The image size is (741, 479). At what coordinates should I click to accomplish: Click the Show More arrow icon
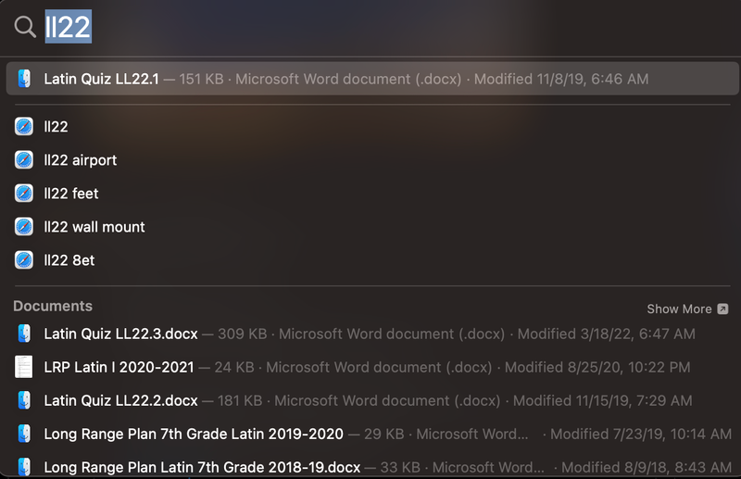click(722, 309)
